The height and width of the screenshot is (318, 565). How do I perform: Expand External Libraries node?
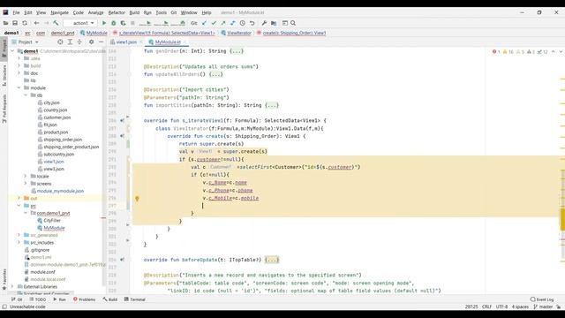click(12, 286)
